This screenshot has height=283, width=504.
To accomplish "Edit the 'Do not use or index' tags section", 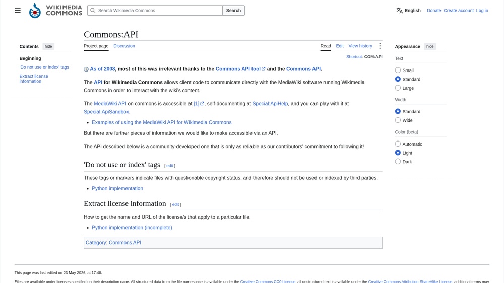I will [170, 166].
